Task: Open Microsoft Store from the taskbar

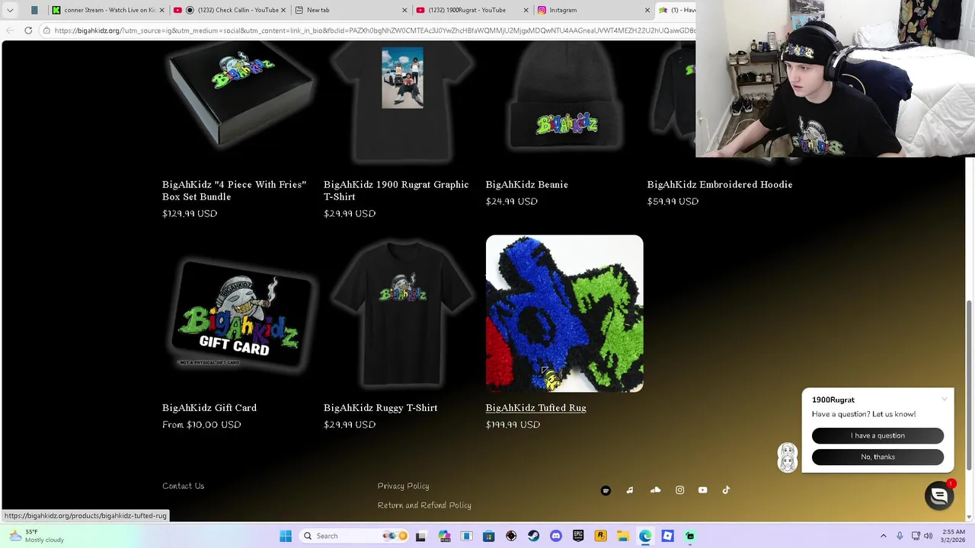Action: tap(488, 536)
